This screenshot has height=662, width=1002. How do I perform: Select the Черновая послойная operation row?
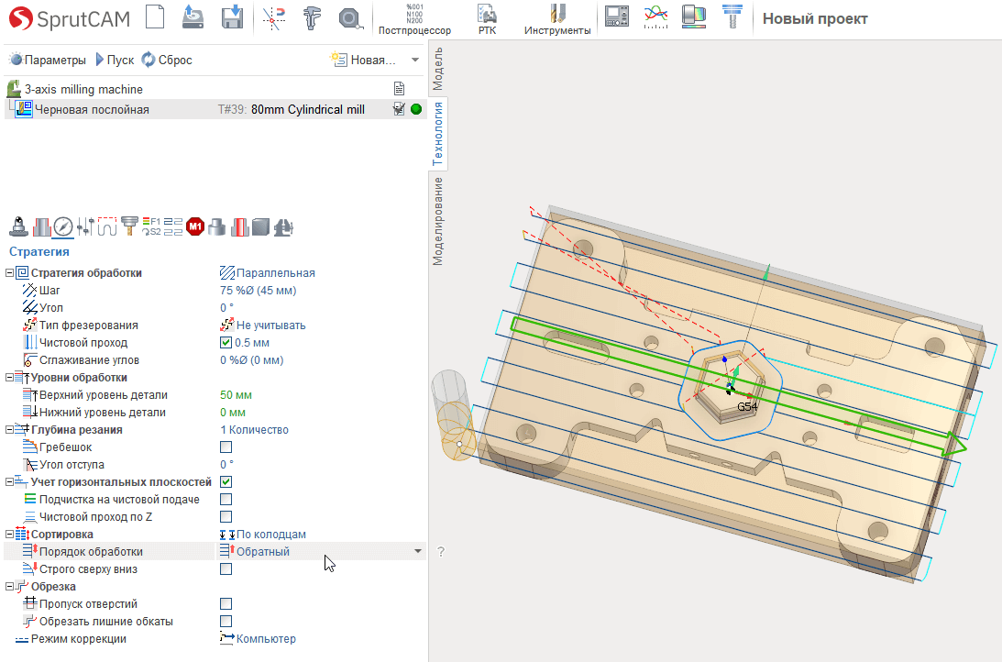tap(215, 109)
